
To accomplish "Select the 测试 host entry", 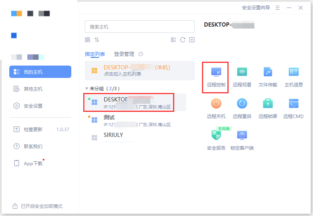I will point(135,120).
